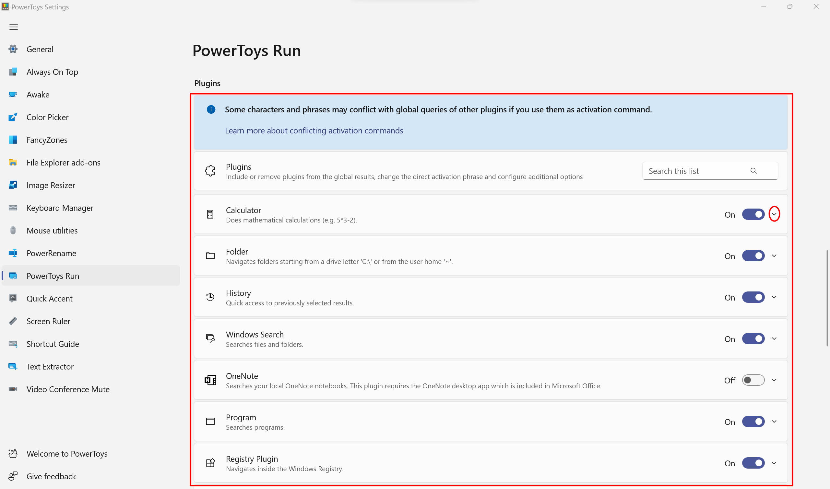Click the Video Conference Mute camera icon
This screenshot has width=830, height=489.
(x=13, y=389)
